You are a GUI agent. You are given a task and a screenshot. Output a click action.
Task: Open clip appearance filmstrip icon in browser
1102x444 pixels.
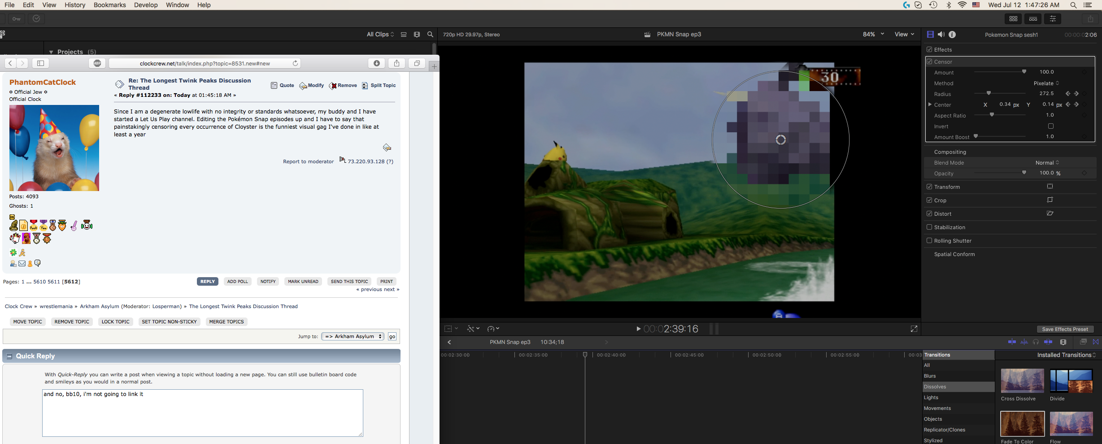(417, 35)
